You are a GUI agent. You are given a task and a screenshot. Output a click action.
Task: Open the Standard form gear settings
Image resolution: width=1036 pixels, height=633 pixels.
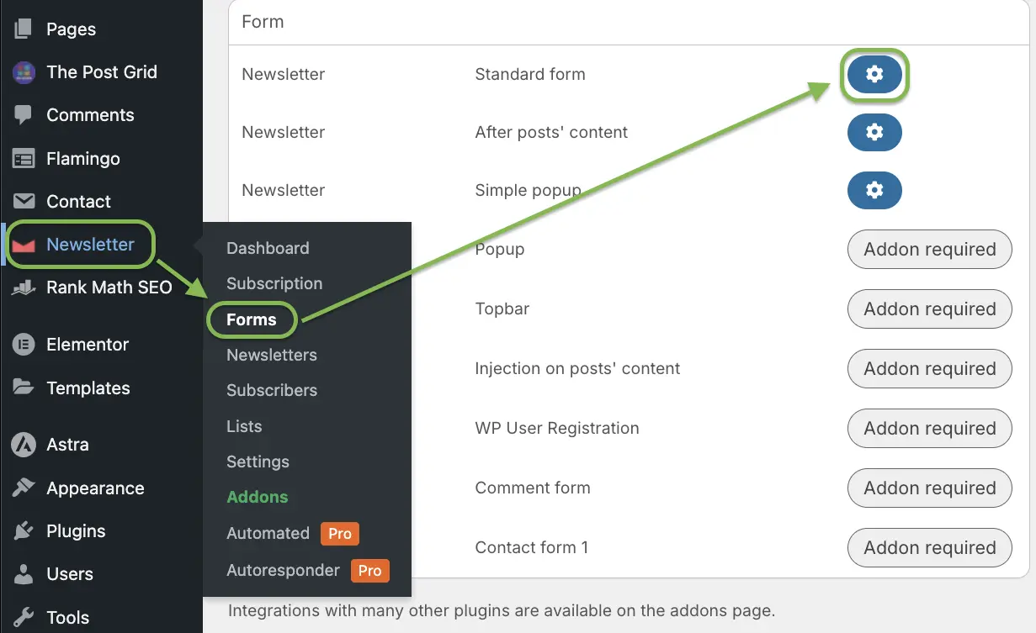click(x=874, y=74)
